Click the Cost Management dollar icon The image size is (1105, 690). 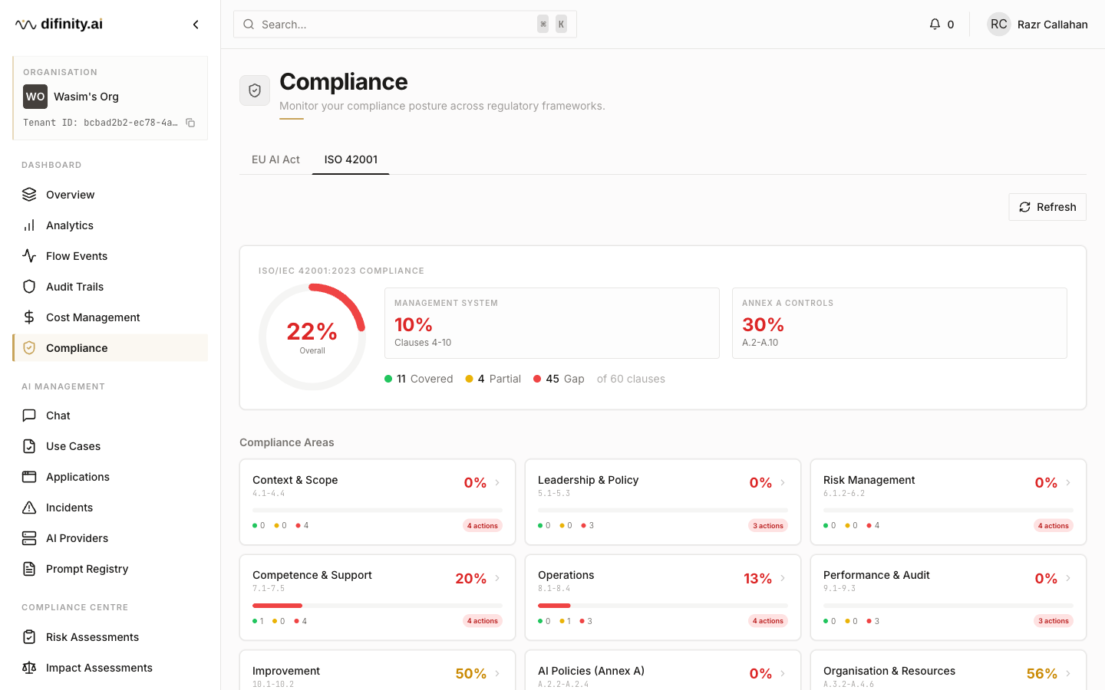pos(29,317)
